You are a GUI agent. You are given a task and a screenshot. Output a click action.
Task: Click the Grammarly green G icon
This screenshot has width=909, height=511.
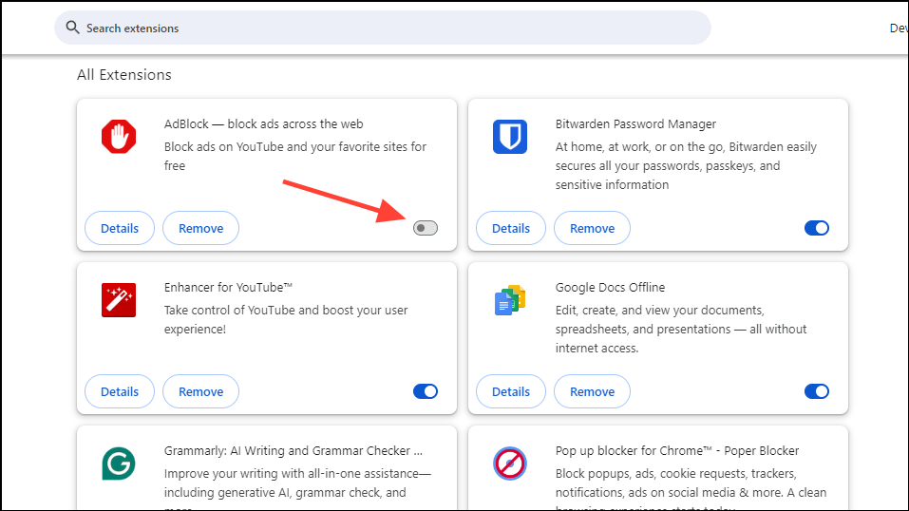coord(119,464)
